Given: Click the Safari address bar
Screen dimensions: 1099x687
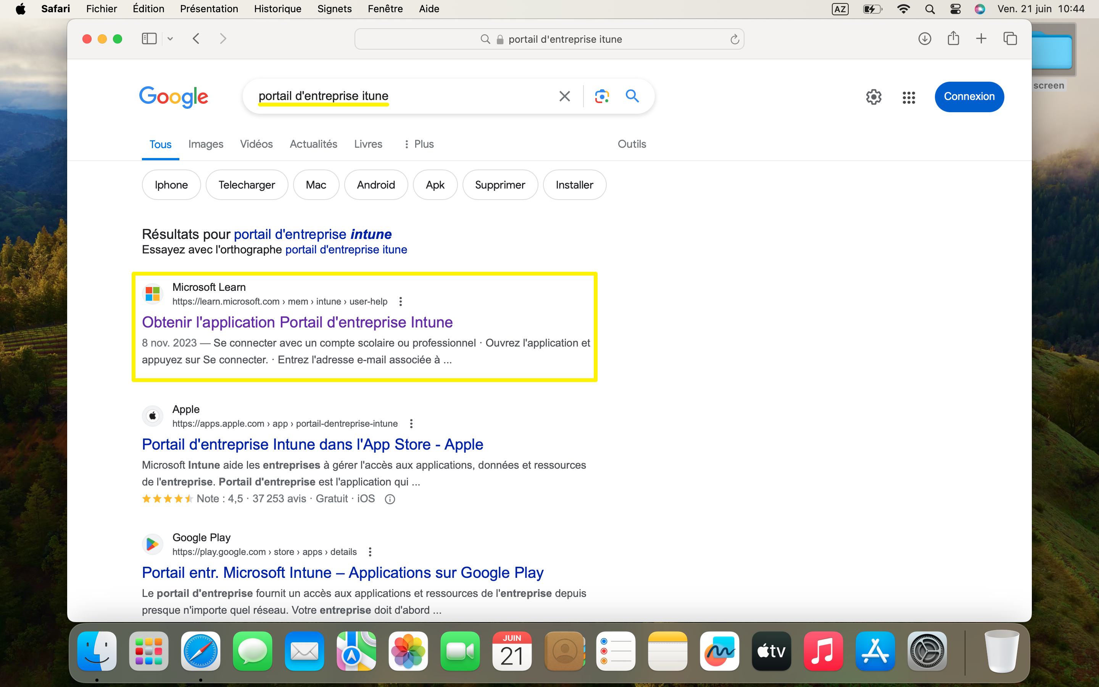Looking at the screenshot, I should click(549, 39).
